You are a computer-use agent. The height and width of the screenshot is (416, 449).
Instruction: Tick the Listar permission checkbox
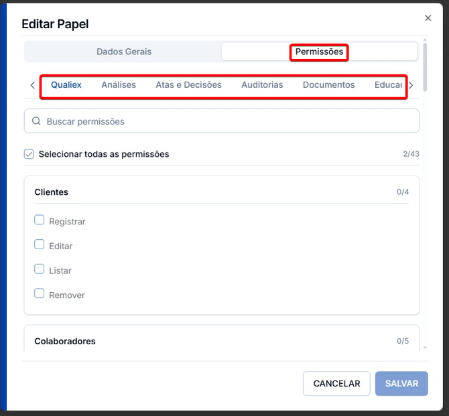(40, 269)
